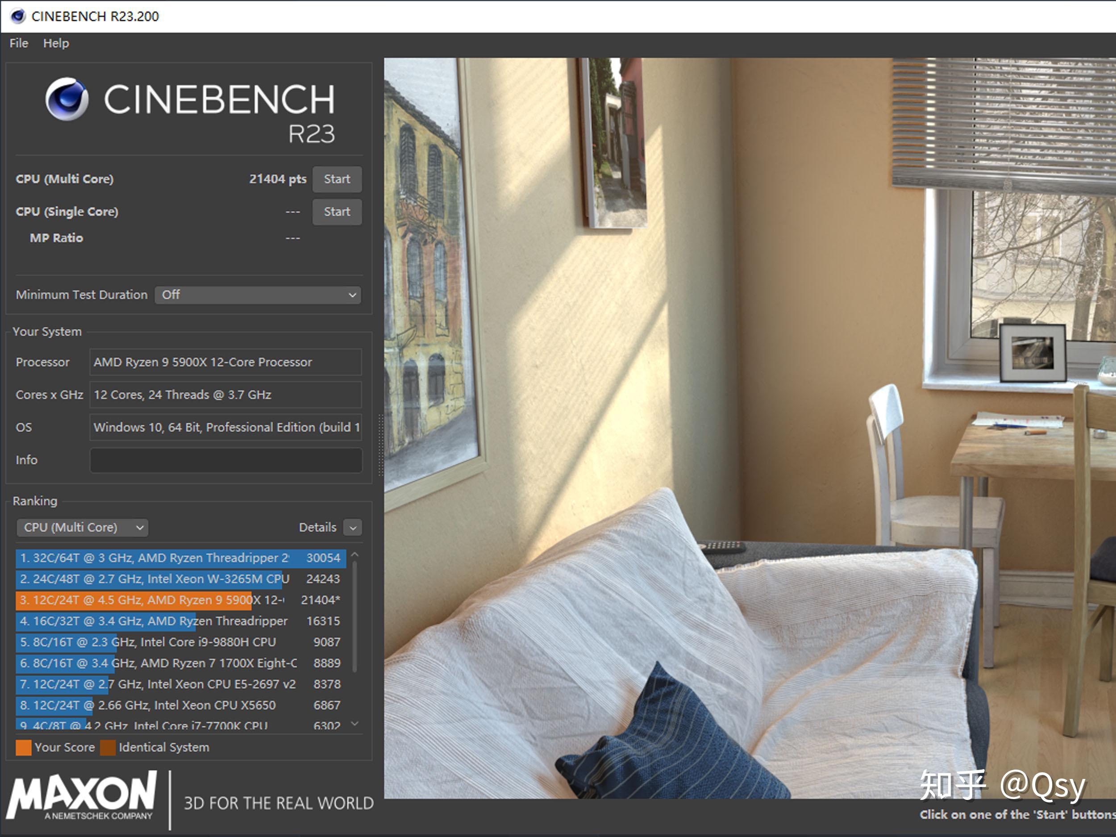Image resolution: width=1116 pixels, height=837 pixels.
Task: Start the CPU Single Core test
Action: 337,212
